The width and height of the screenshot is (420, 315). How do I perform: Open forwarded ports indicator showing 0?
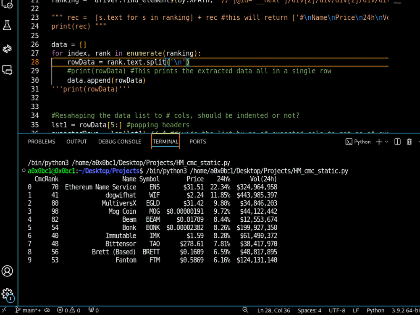click(x=94, y=310)
